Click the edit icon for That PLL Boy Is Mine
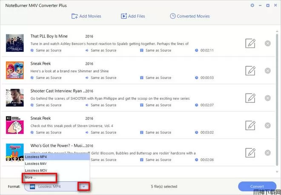The width and height of the screenshot is (281, 195). click(250, 43)
